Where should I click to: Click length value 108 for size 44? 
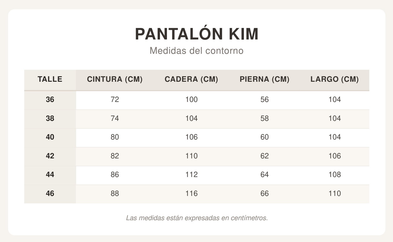tap(335, 175)
